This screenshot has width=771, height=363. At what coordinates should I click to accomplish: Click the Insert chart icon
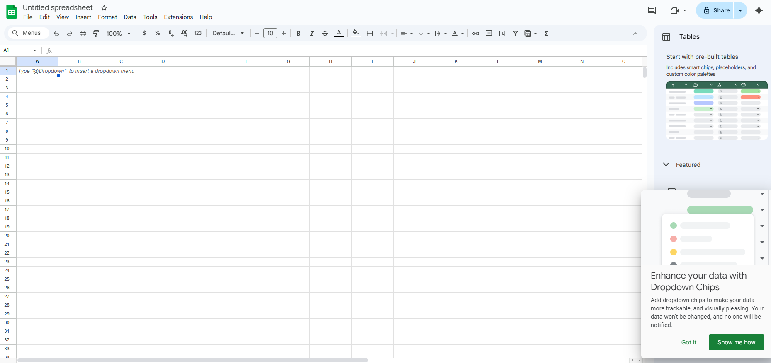click(502, 34)
